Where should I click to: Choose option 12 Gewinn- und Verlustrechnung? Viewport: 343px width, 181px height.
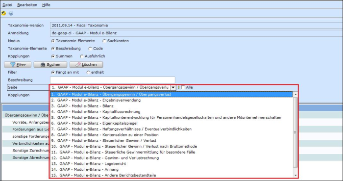click(x=171, y=158)
